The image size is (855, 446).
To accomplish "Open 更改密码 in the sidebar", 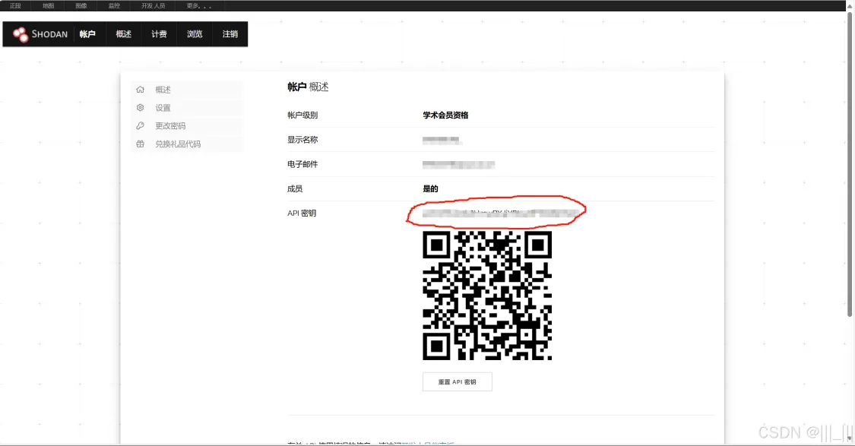I will [170, 126].
